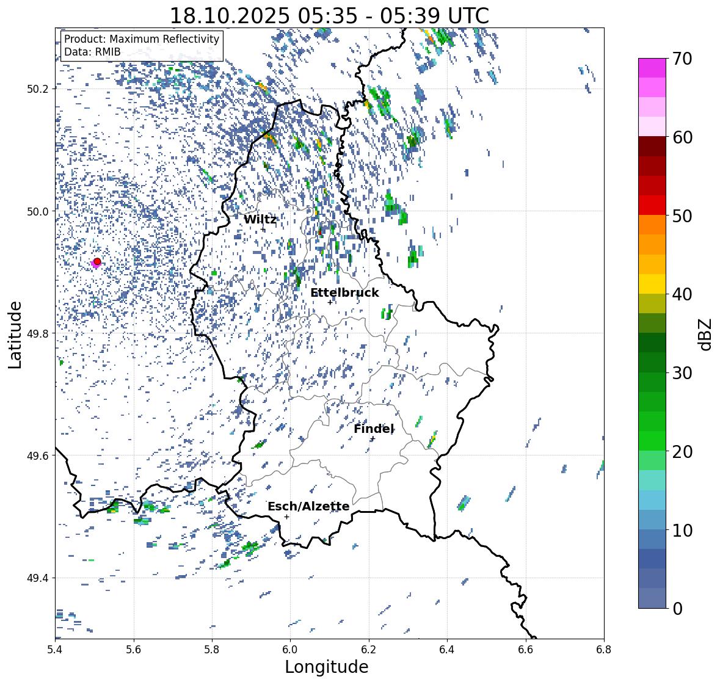720x682 pixels.
Task: Click the dark maroon colorbar segment below 60
Action: 652,147
